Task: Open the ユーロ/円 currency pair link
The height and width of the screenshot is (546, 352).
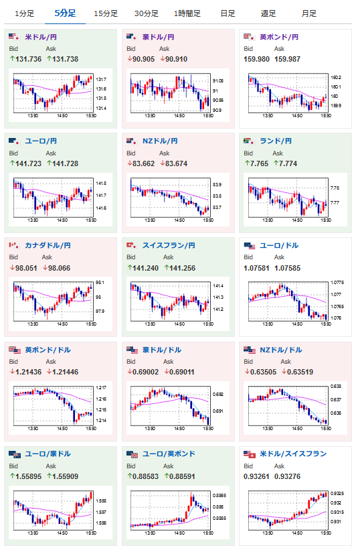Action: tap(41, 141)
